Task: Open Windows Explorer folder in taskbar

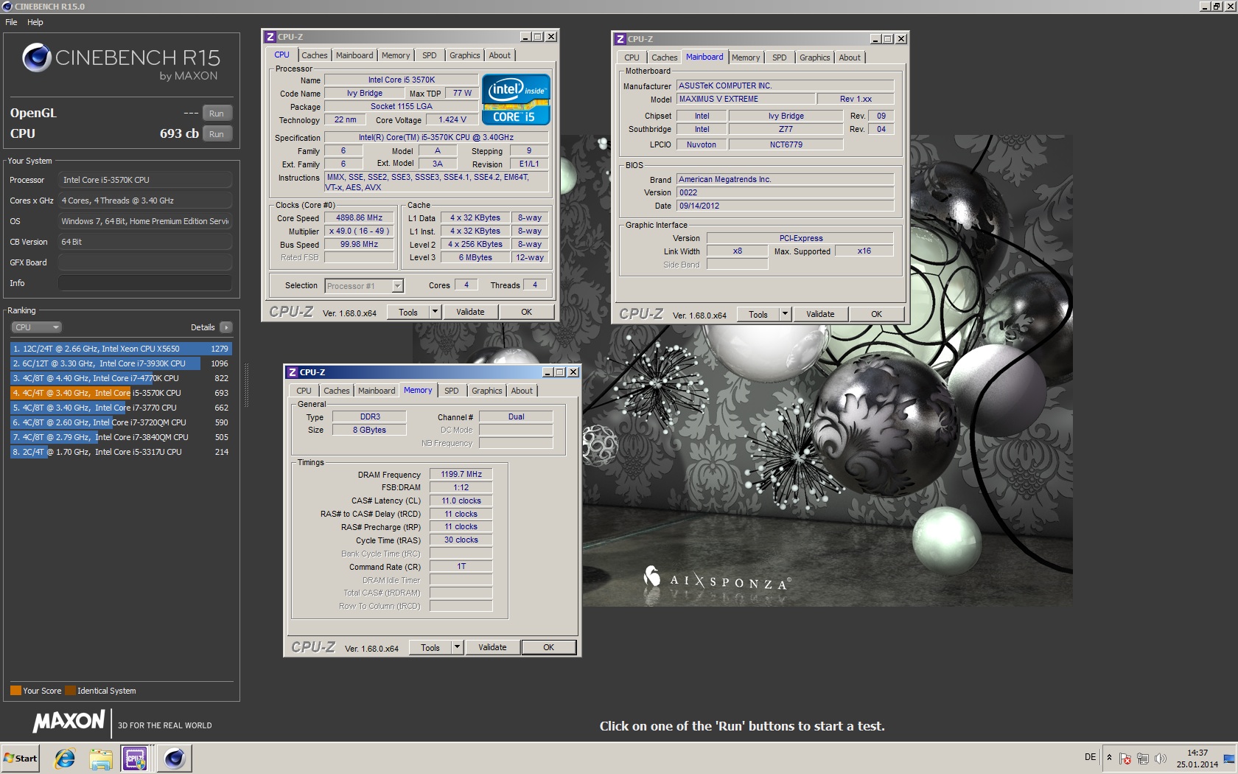Action: (101, 759)
